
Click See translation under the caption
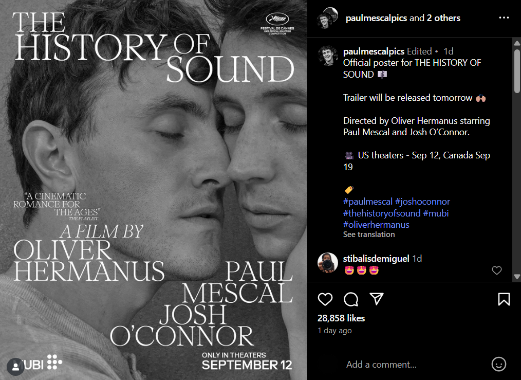point(369,234)
